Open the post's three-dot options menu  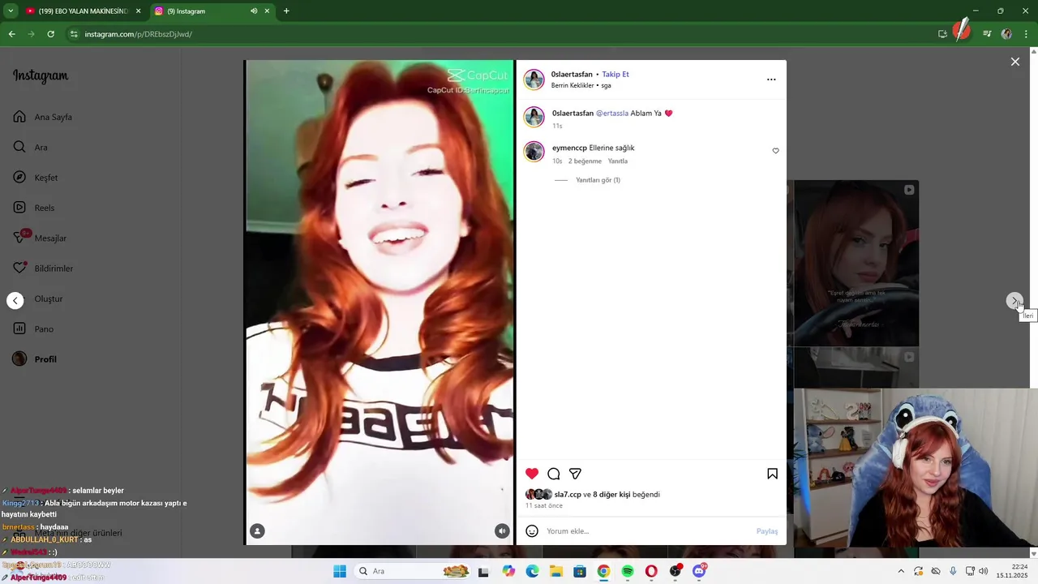pos(771,79)
